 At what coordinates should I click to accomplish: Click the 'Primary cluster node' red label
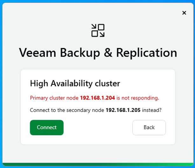[x=54, y=98]
